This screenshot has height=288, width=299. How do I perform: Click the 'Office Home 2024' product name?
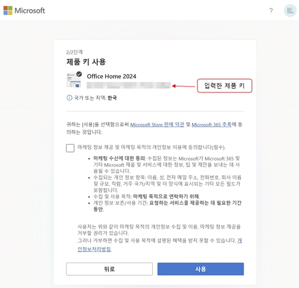(111, 76)
